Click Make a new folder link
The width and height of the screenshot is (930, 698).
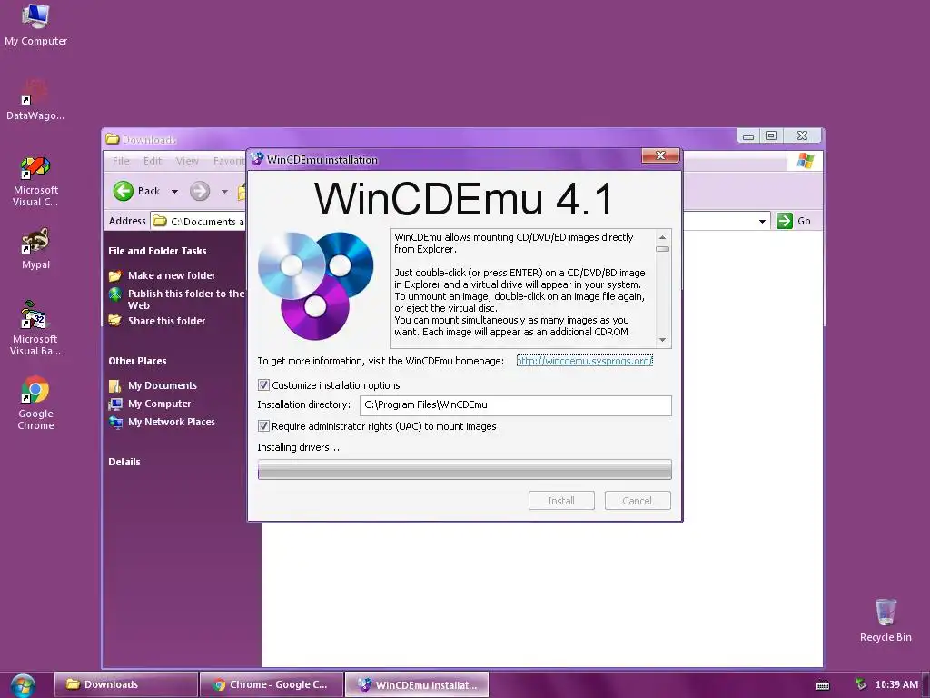[x=172, y=275]
